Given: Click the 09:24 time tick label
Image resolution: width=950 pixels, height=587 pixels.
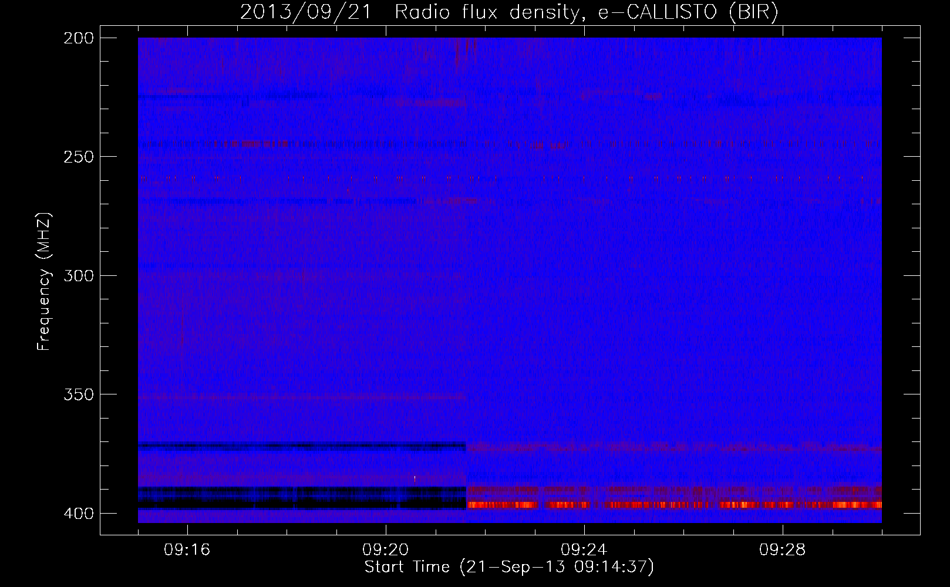Looking at the screenshot, I should (584, 550).
